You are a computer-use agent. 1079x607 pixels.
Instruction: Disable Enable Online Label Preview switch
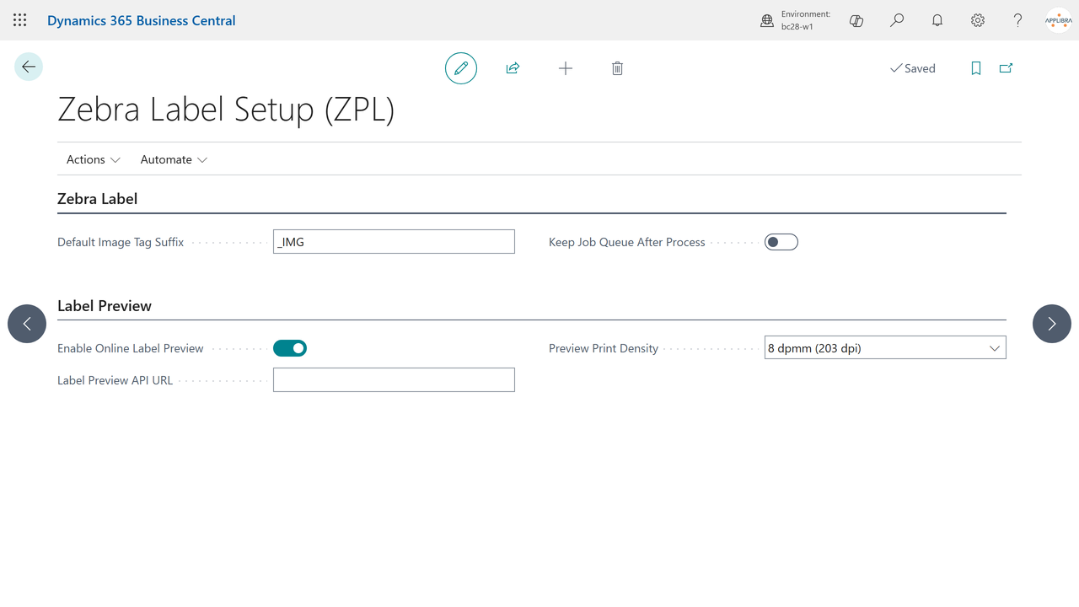point(290,348)
